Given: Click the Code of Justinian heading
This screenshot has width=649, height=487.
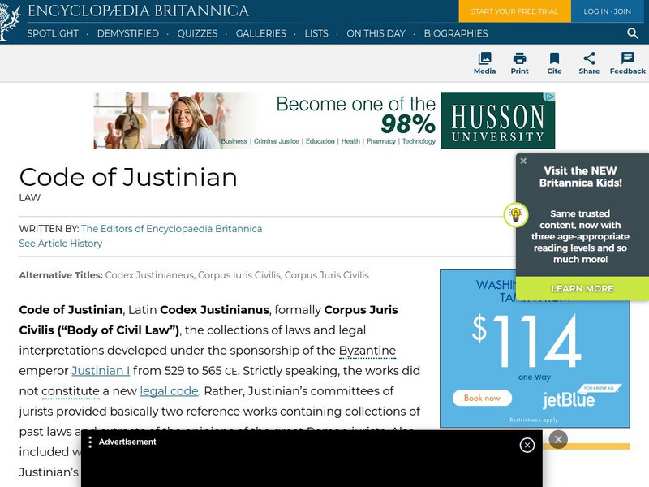Looking at the screenshot, I should [x=128, y=178].
